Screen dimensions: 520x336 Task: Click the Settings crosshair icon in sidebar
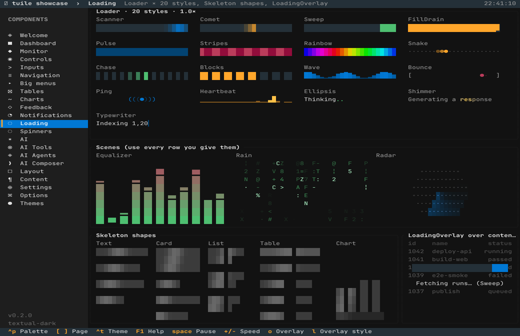coord(10,187)
